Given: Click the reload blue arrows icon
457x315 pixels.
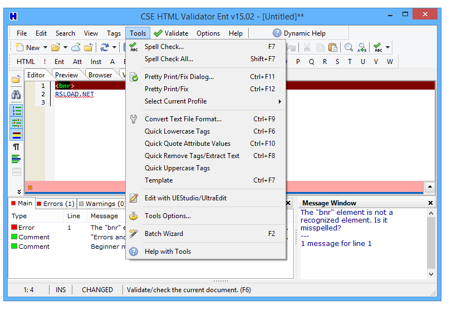Looking at the screenshot, I should click(104, 47).
